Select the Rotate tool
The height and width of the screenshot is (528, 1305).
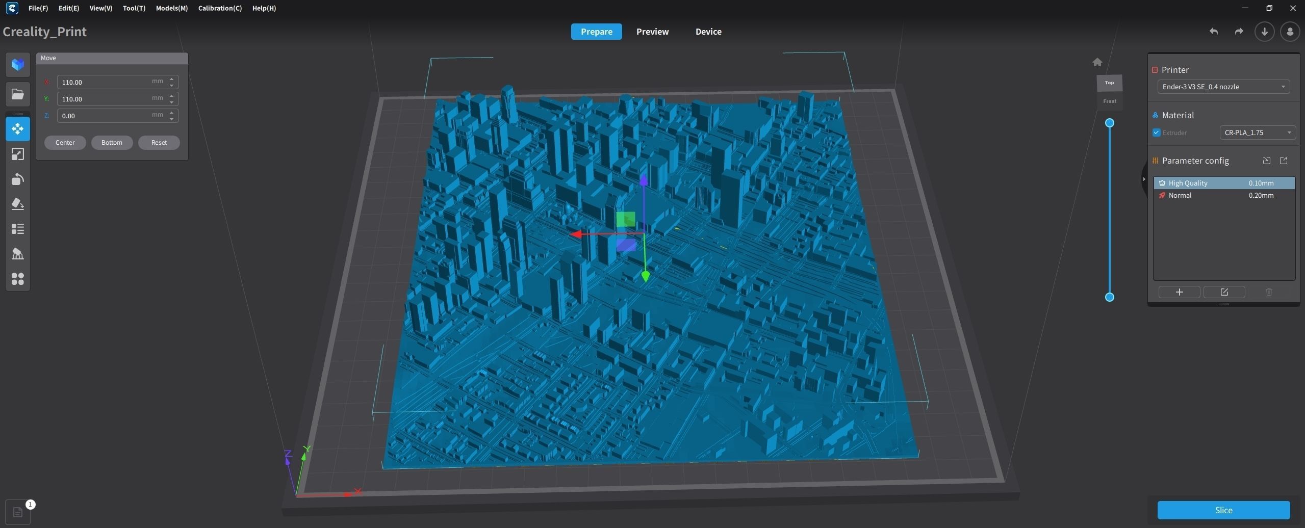18,179
